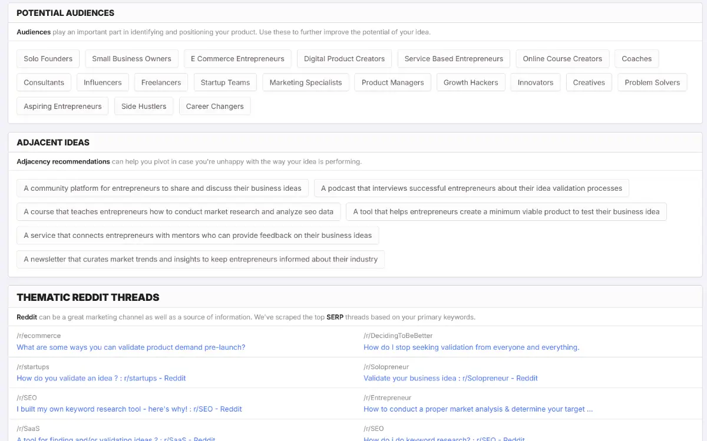Screen dimensions: 707x441
Task: Select the mentors connection service idea
Action: coord(197,236)
